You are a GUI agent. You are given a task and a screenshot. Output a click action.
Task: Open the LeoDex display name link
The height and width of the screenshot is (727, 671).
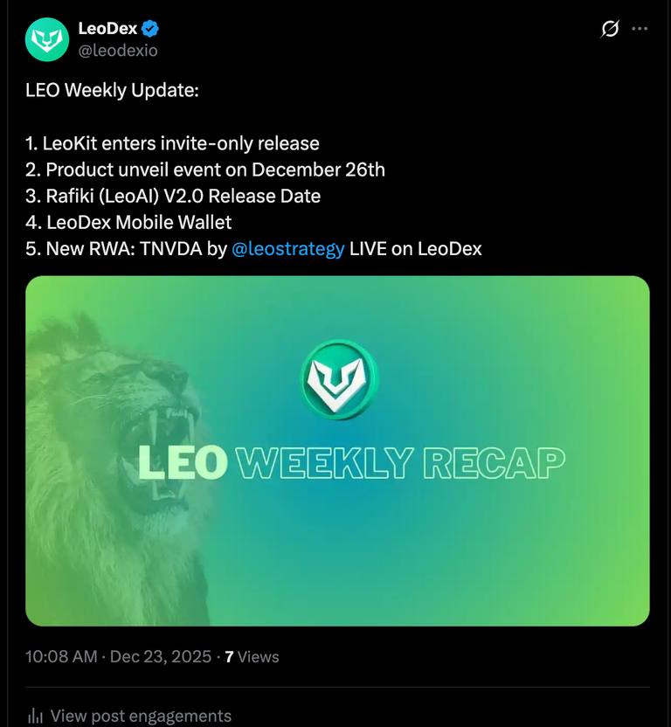(107, 28)
